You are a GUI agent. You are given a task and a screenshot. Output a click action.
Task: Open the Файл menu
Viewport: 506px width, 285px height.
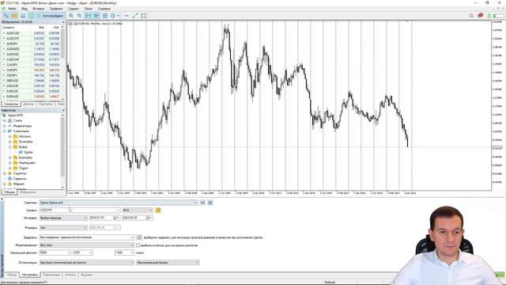pos(13,9)
